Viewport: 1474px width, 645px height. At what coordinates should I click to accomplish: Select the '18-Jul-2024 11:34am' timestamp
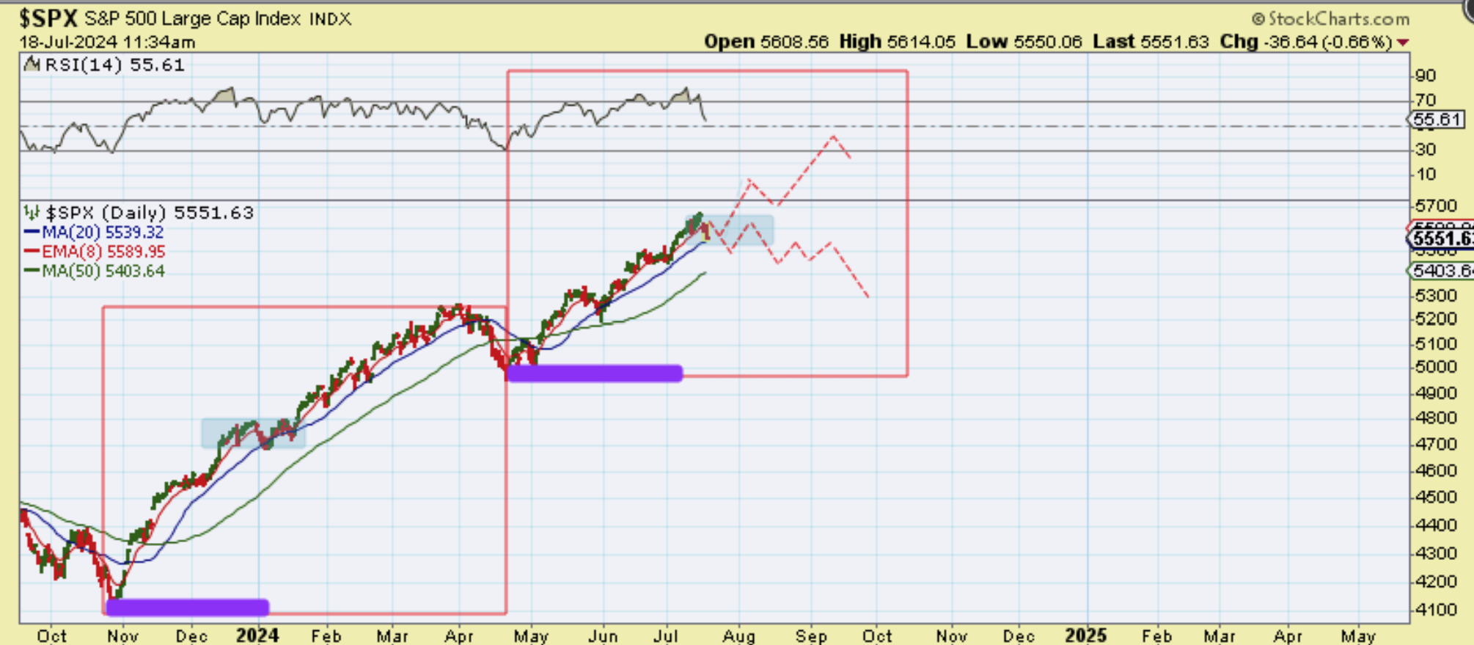tap(107, 42)
